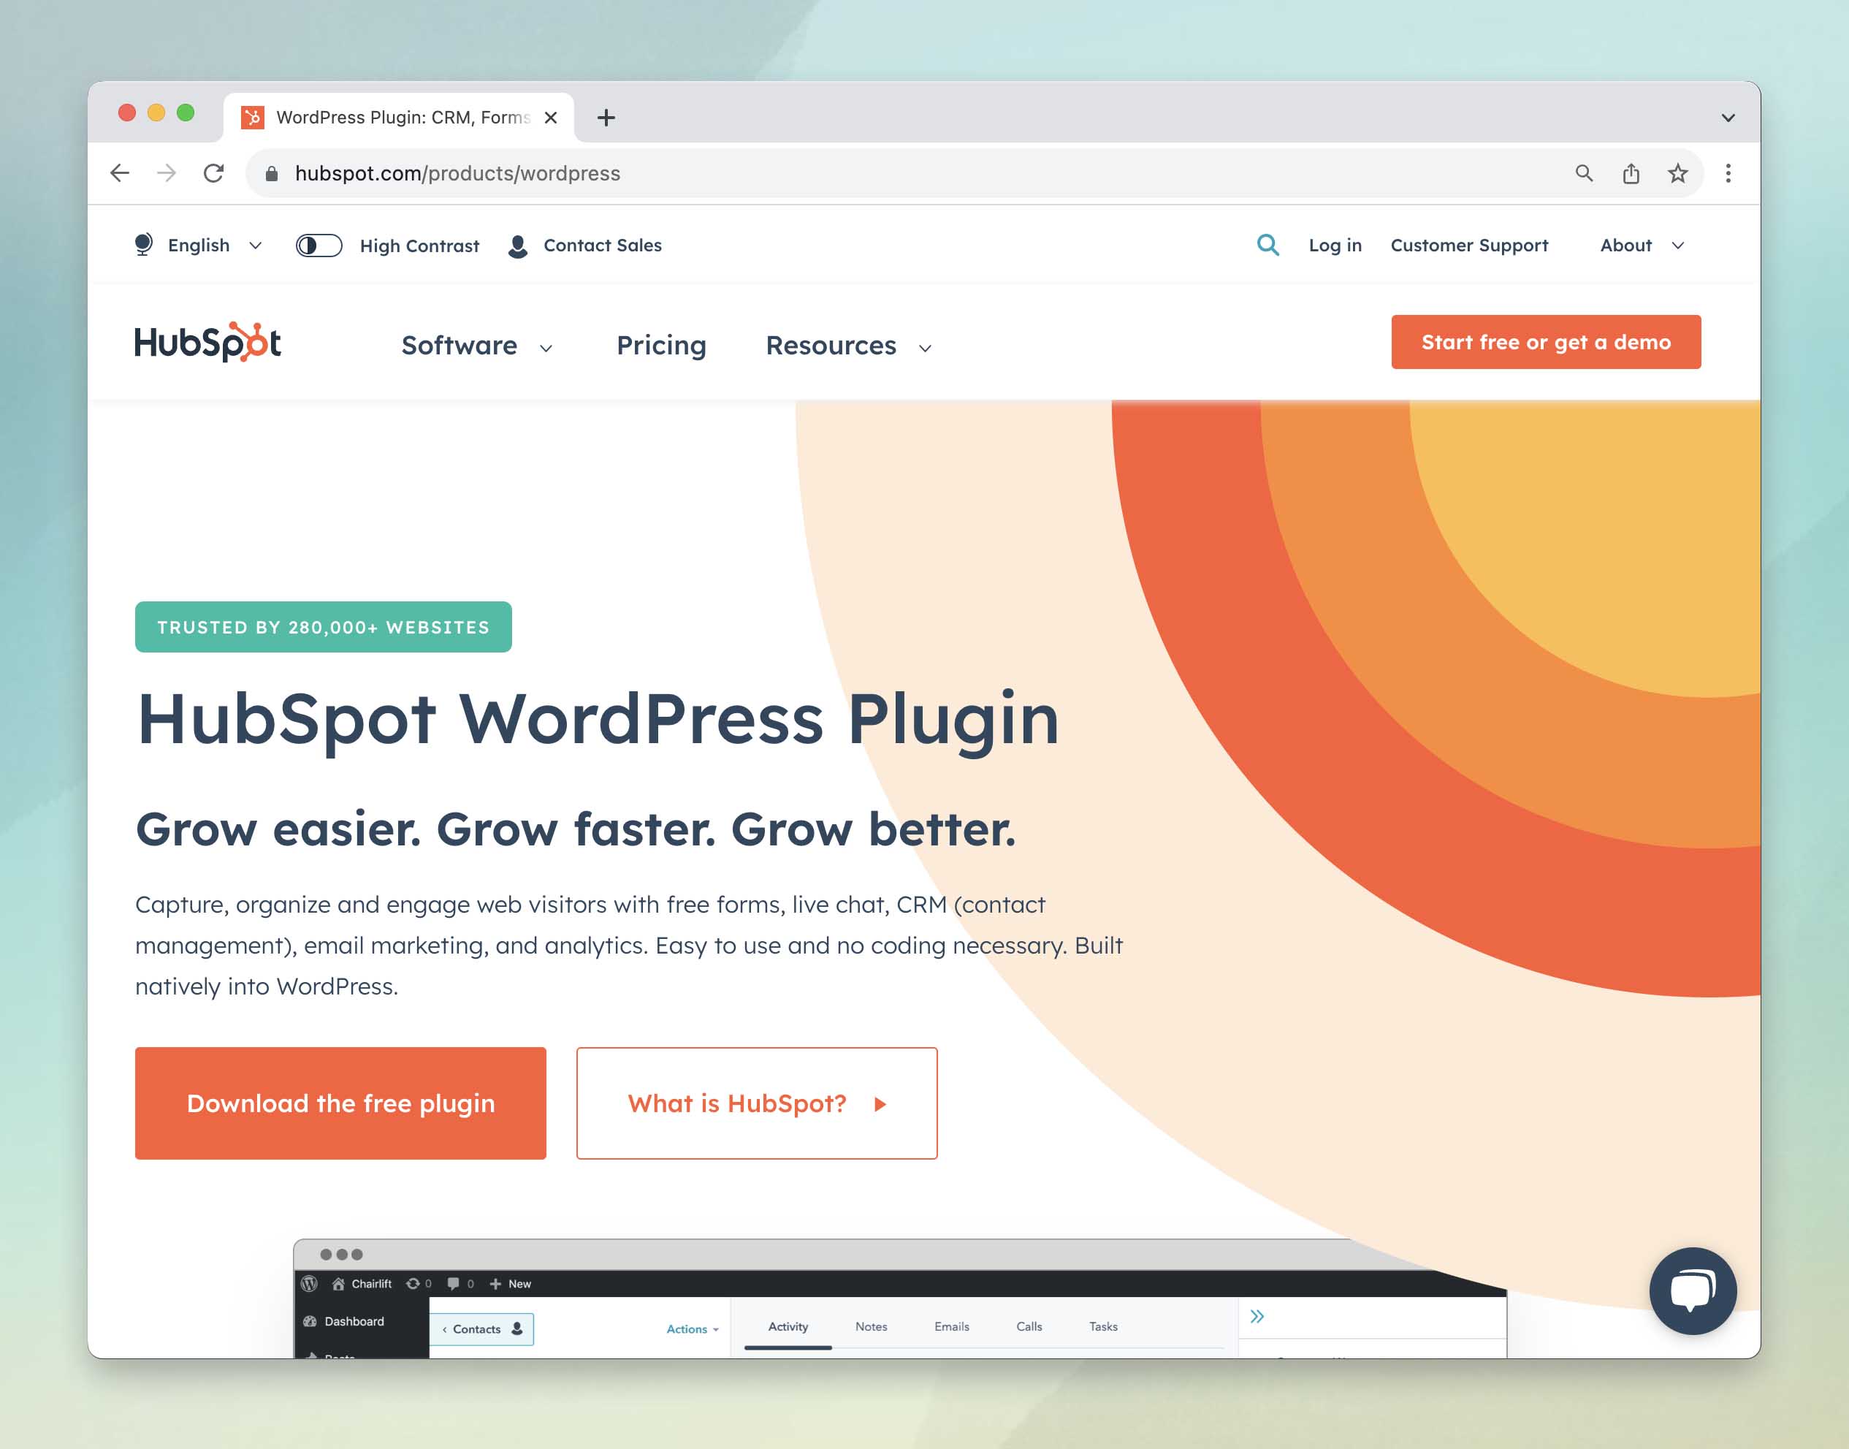Click the Trusted by 280,000+ websites badge
Screen dimensions: 1849x1449
click(x=323, y=627)
